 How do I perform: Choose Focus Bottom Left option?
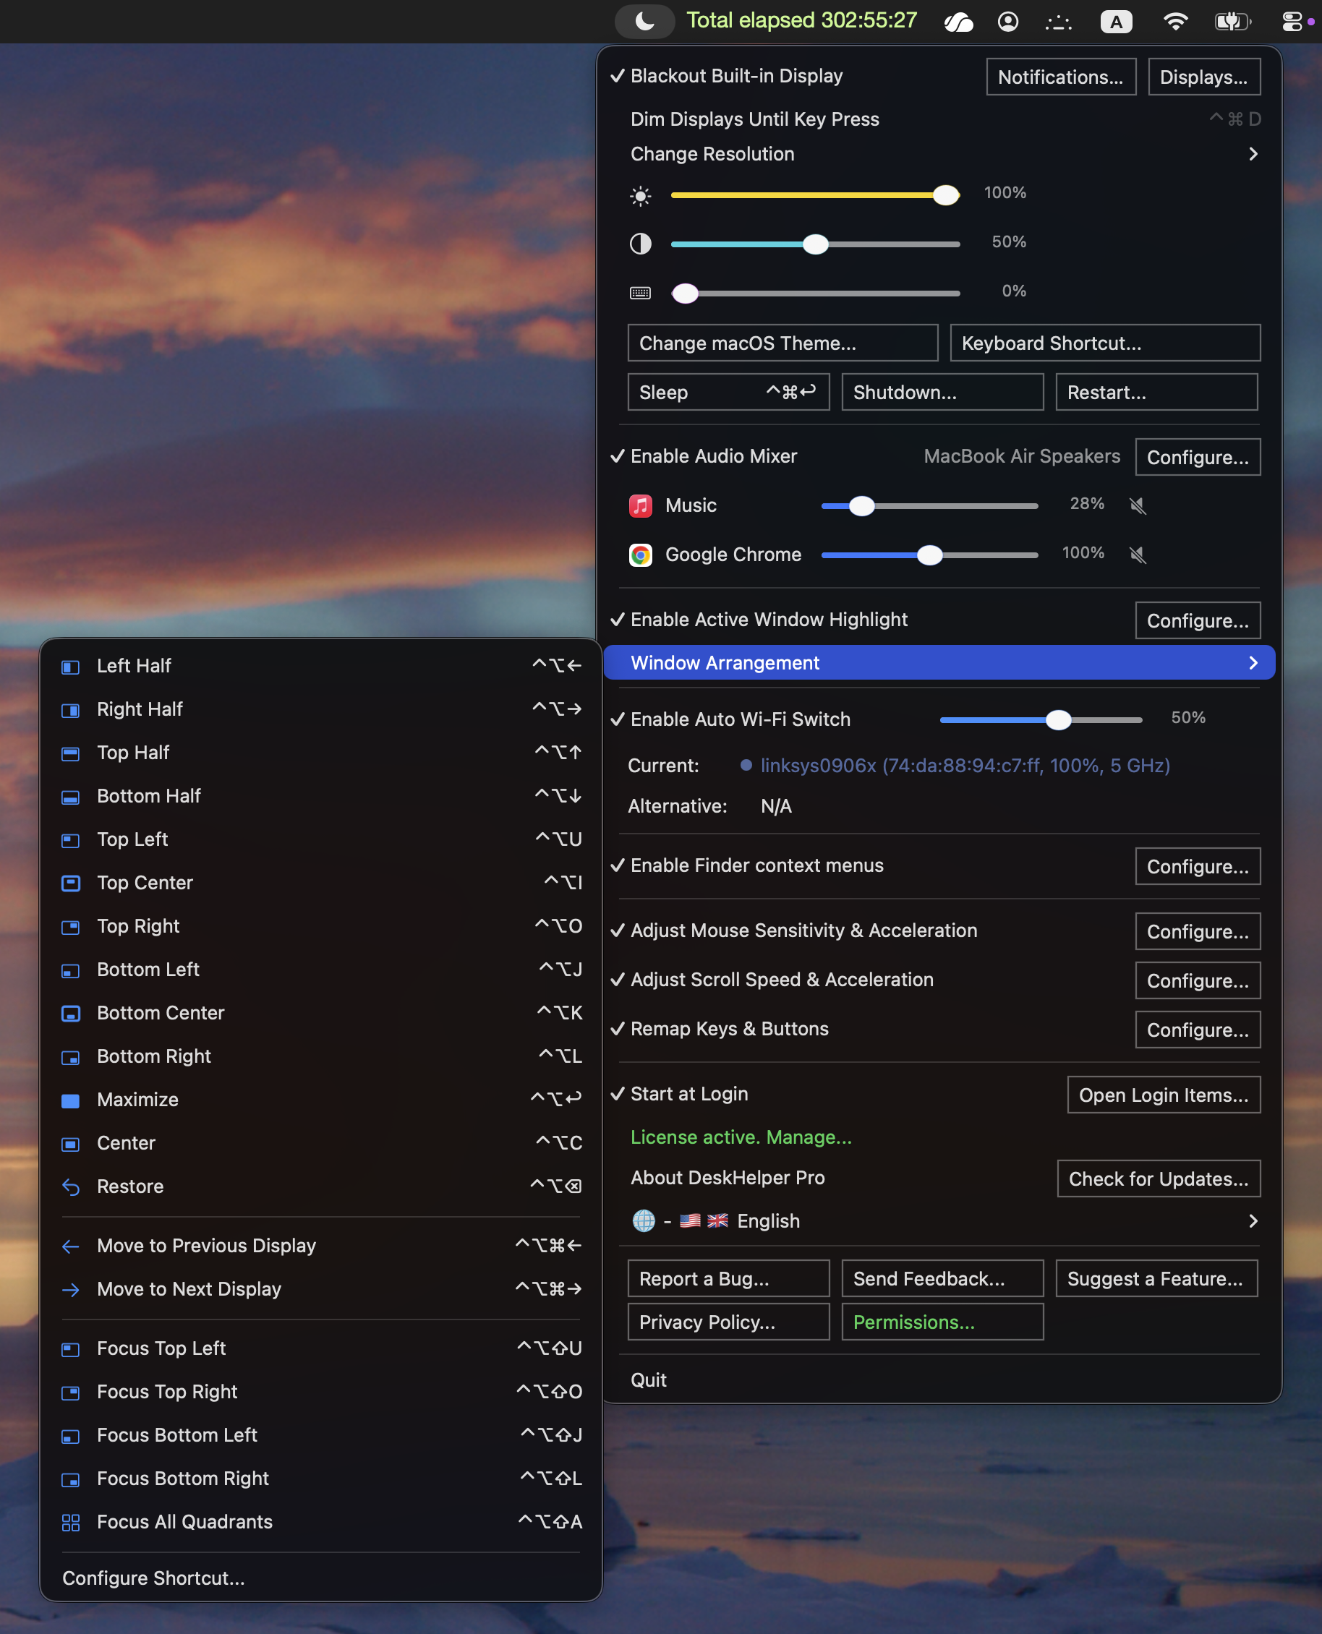pyautogui.click(x=320, y=1436)
